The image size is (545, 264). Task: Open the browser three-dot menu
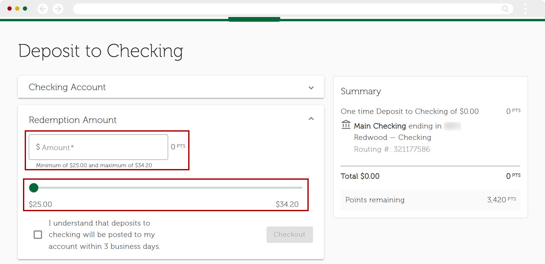click(x=525, y=9)
